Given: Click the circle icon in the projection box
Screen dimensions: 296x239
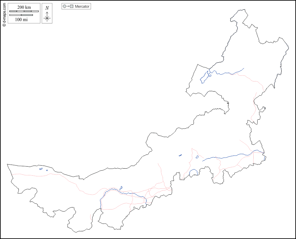Looking at the screenshot, I should point(65,6).
